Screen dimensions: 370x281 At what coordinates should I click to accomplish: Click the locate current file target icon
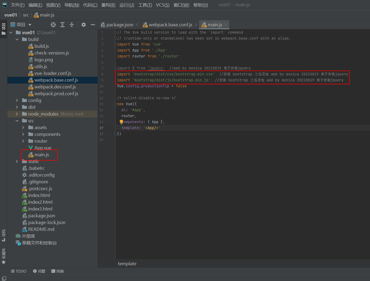tap(53, 25)
